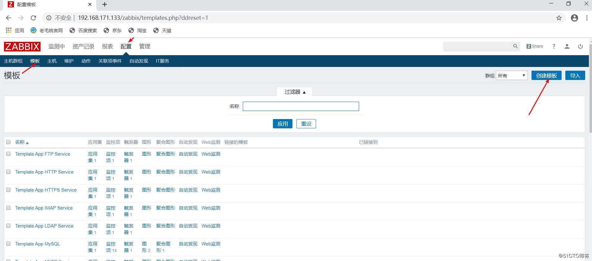The height and width of the screenshot is (261, 592).
Task: Open the 天猫 bookmark
Action: pos(162,30)
